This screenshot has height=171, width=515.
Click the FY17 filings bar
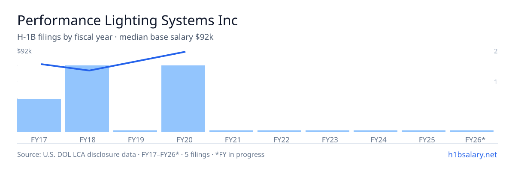(x=39, y=115)
